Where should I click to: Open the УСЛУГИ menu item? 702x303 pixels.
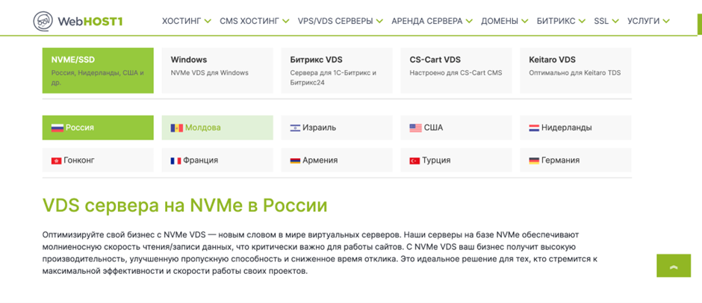(643, 21)
